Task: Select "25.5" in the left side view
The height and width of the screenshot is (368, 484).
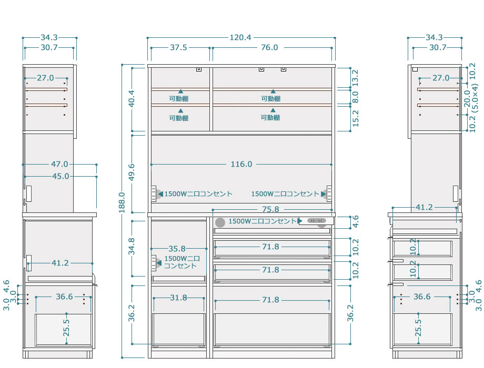Action: 66,328
